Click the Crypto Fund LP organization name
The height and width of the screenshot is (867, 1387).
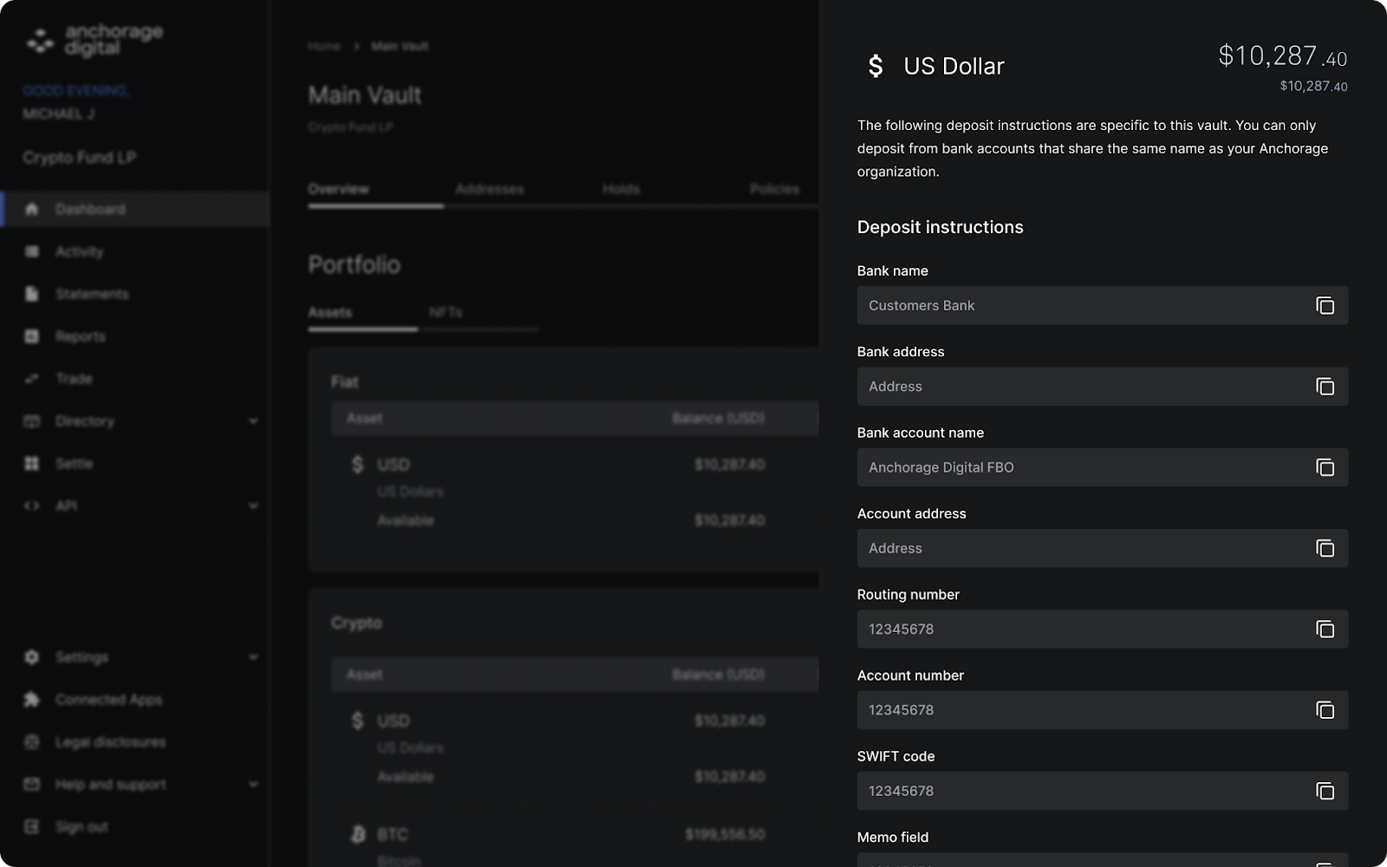(80, 157)
